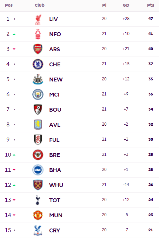Click the Tottenham cockerel crest

38,200
